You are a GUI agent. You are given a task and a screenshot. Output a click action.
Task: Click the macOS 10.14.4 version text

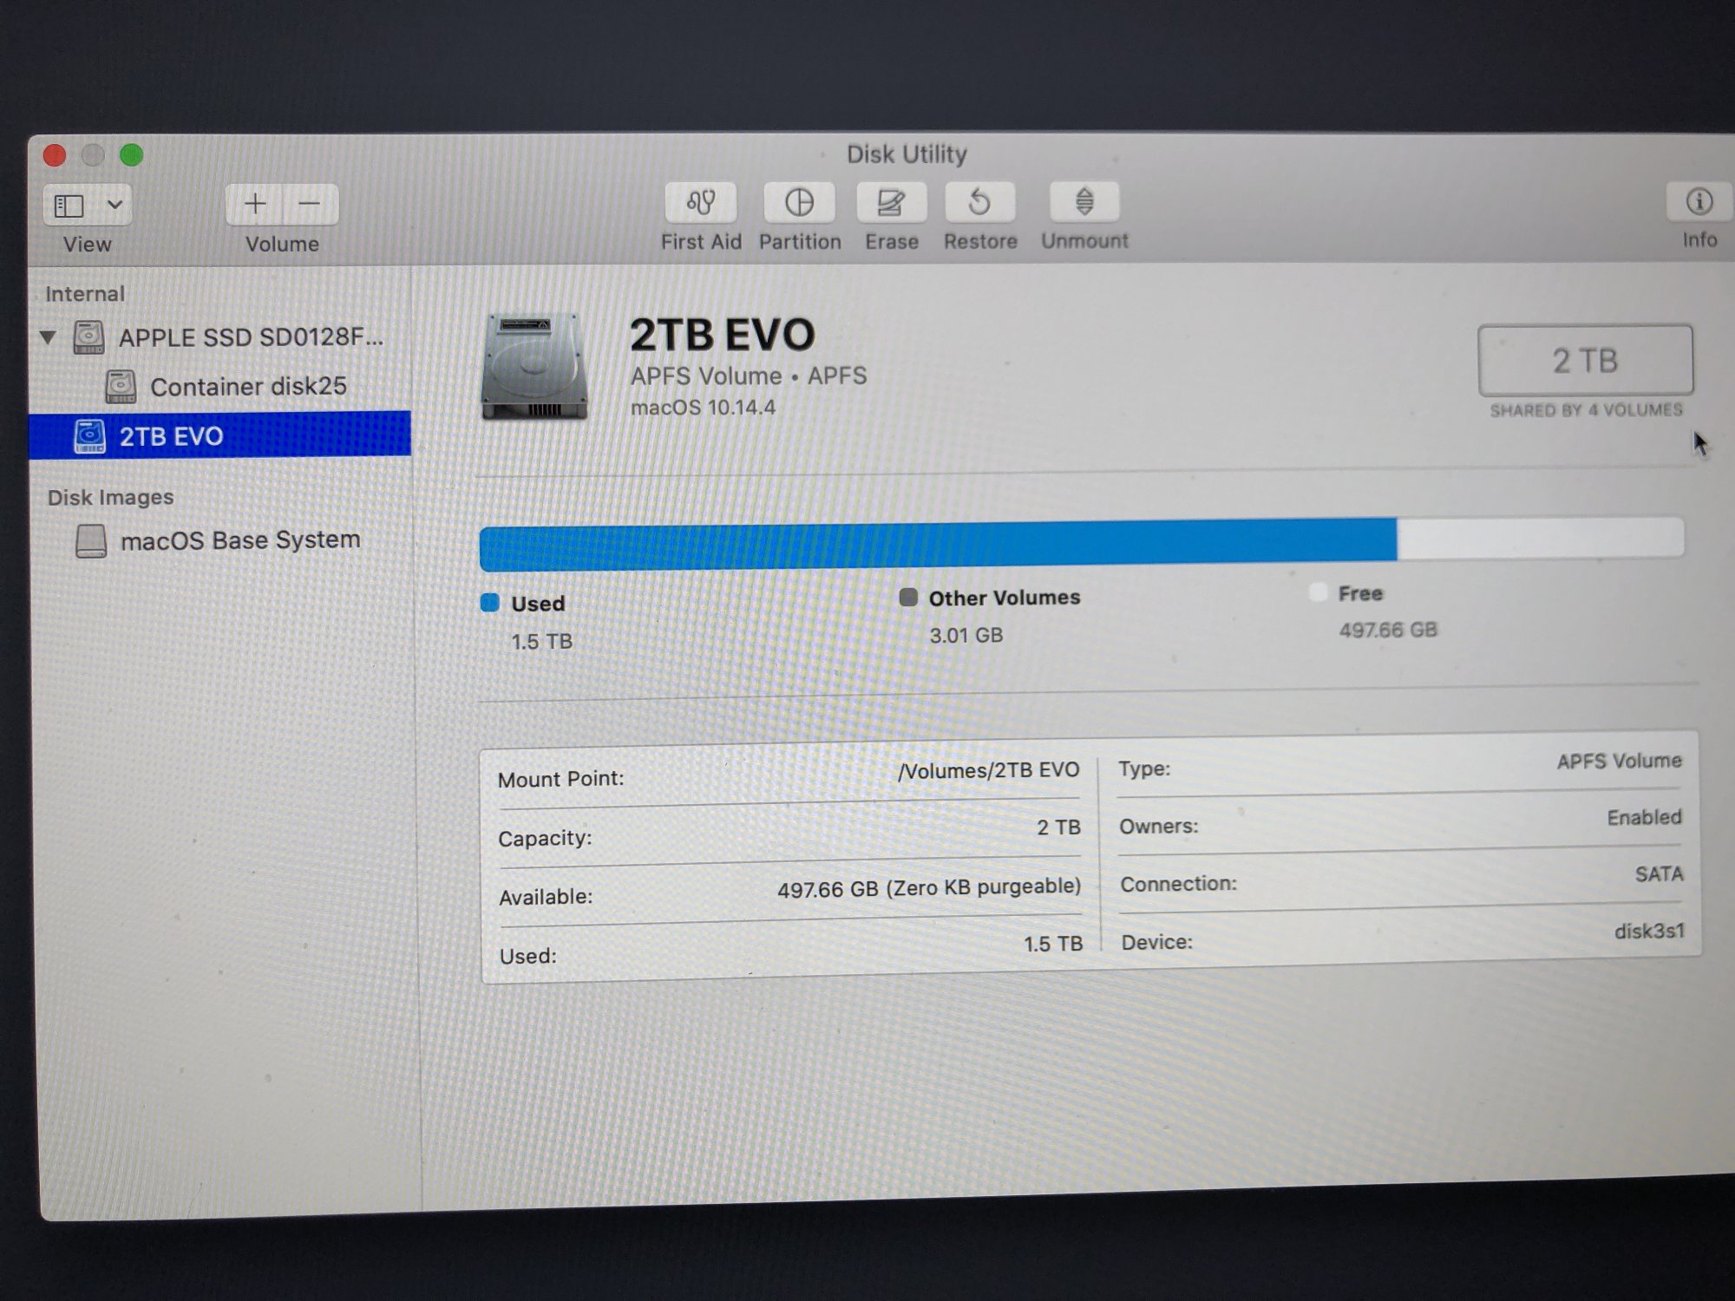703,408
